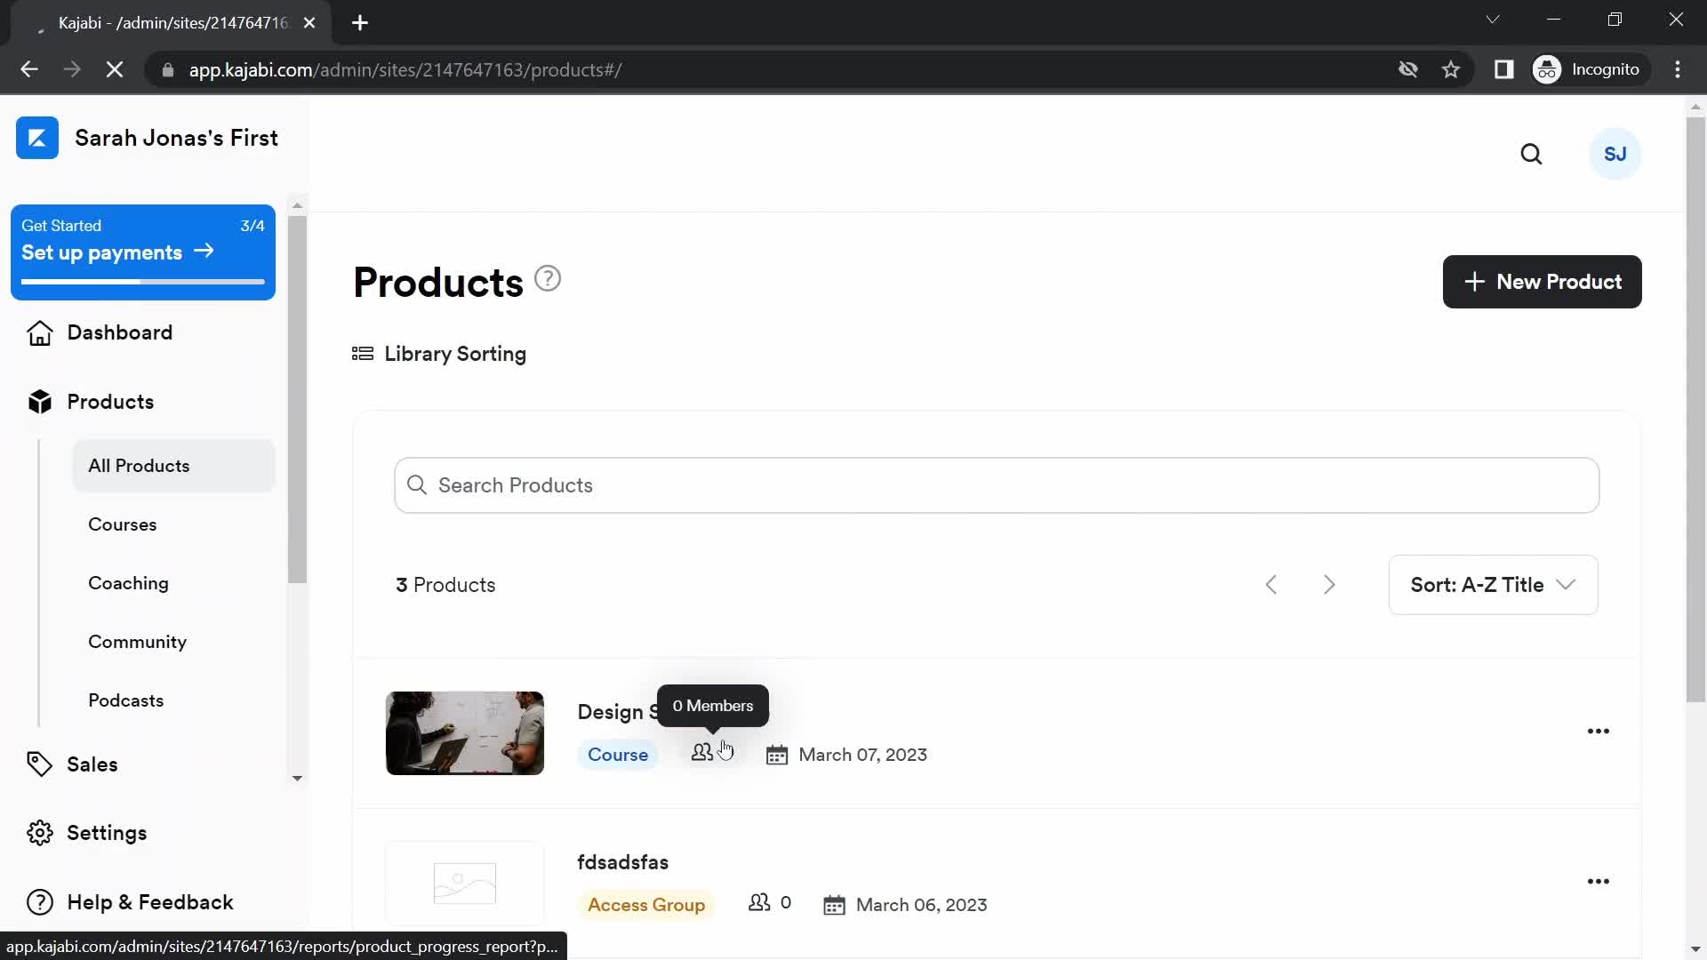Click the backward pagination chevron
Screen dimensions: 1707x960
[x=1272, y=584]
